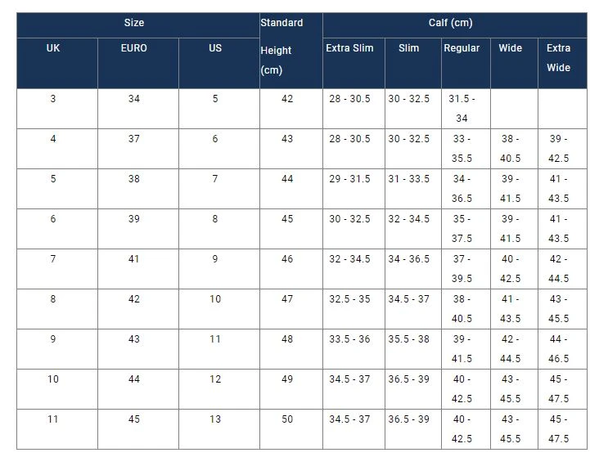Select the "44 - 46.5" Extra Wide cell
The image size is (599, 457).
(559, 348)
